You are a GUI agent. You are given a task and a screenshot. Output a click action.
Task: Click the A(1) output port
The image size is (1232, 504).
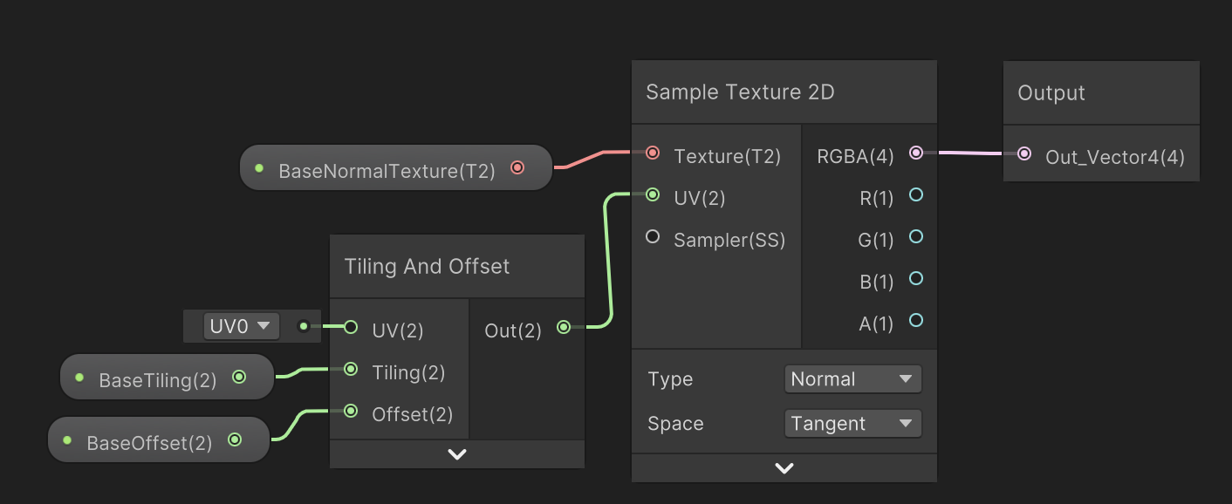click(x=916, y=320)
